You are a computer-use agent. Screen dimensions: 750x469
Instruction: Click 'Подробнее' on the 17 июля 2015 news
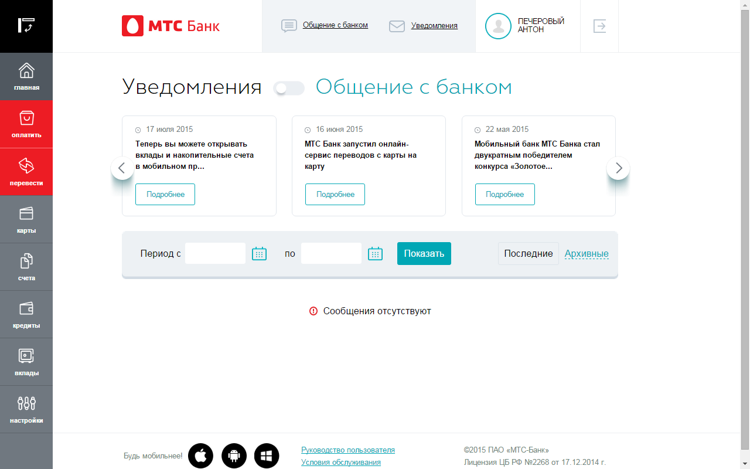165,195
